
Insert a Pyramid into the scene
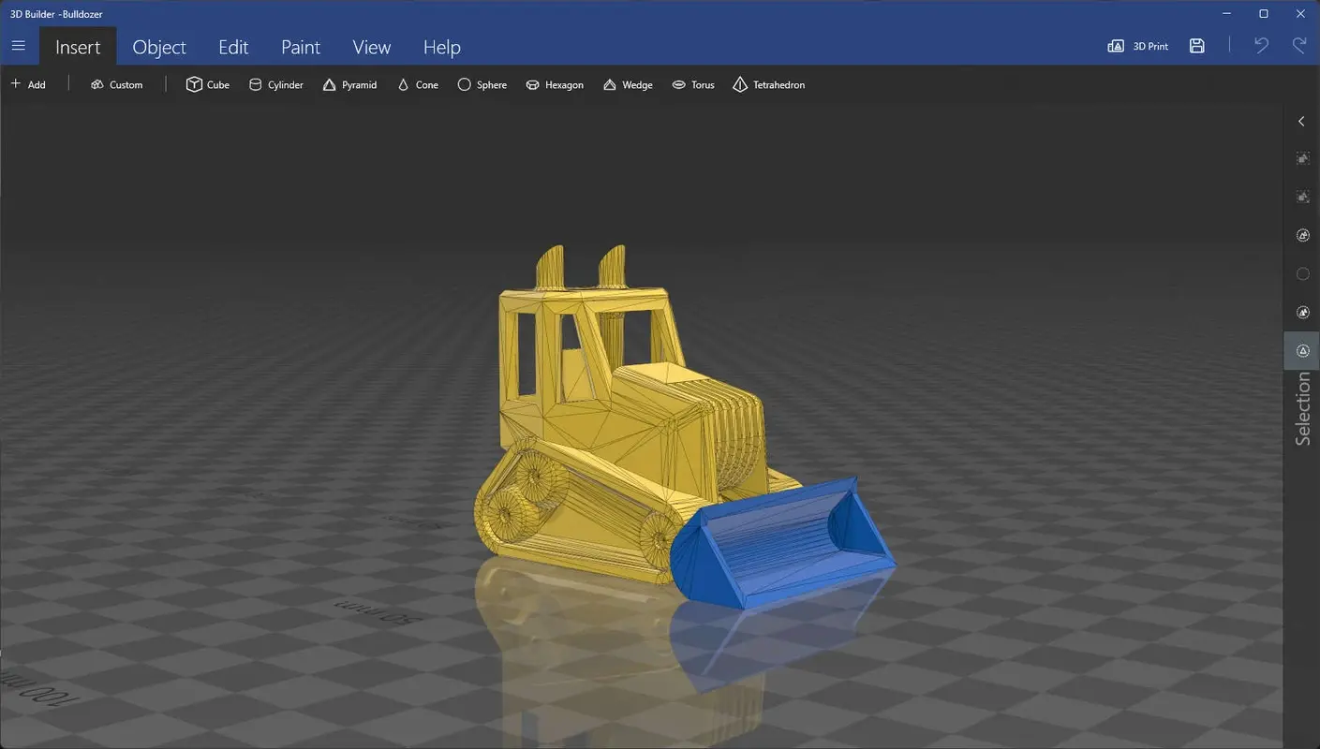coord(350,84)
